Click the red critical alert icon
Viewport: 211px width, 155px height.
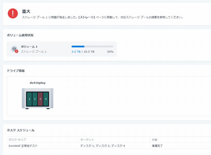click(13, 13)
